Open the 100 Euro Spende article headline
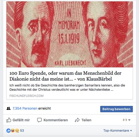Screen dimensions: 139x137 point(65,76)
